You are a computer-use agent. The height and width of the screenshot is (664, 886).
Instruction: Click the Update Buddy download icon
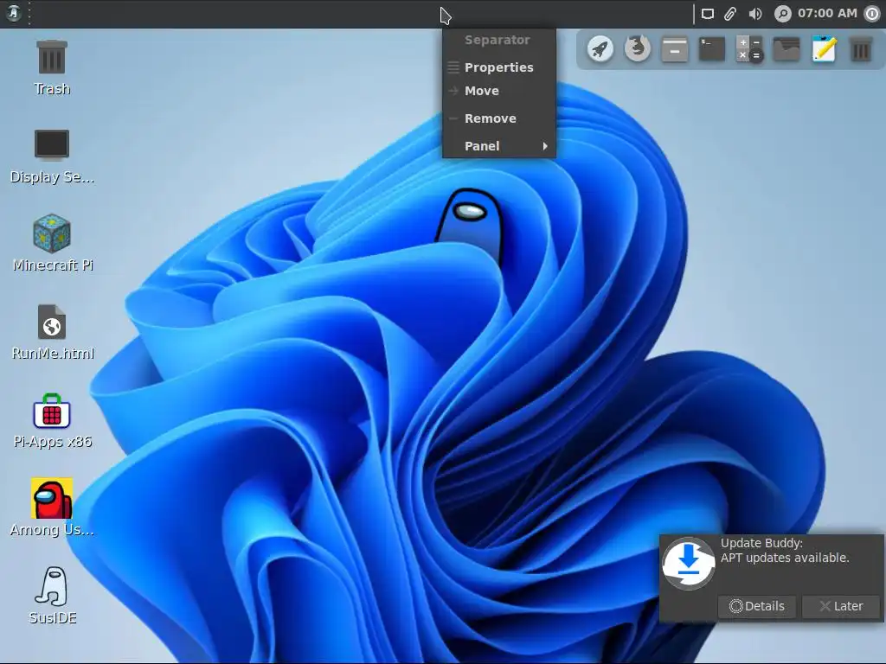pos(688,564)
